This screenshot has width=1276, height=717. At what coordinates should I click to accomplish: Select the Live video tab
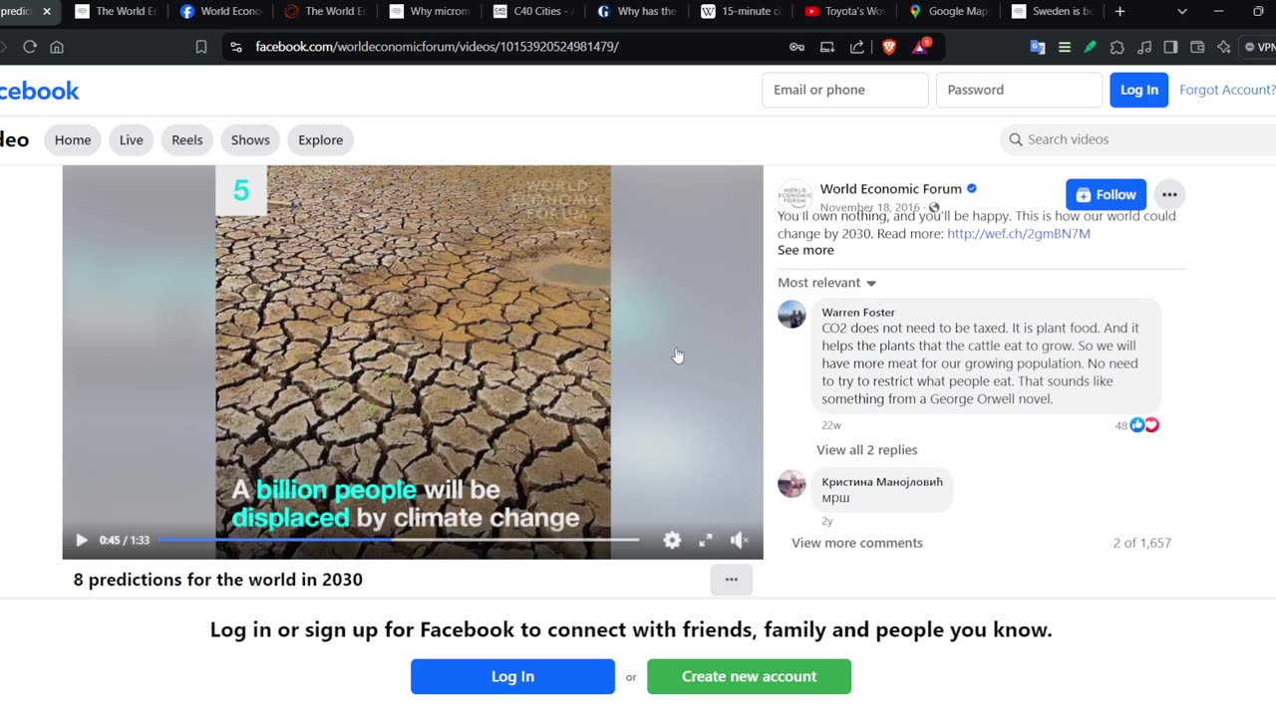point(132,139)
